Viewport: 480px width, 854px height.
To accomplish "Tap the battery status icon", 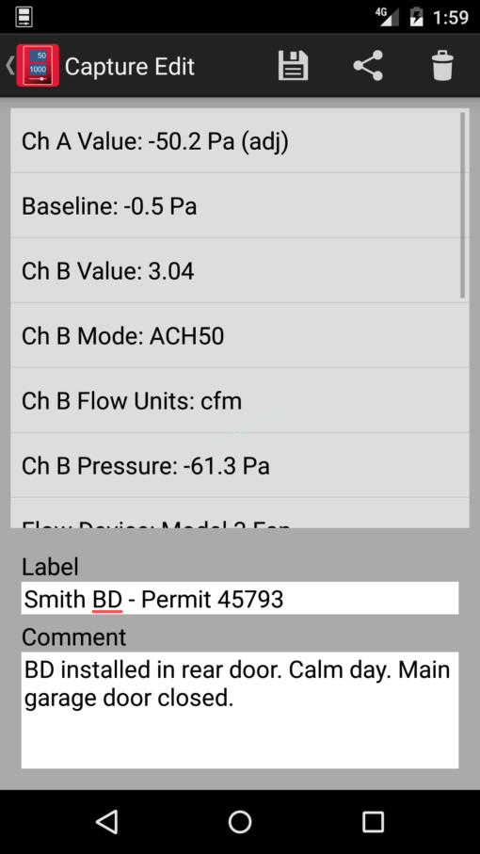I will pos(416,17).
